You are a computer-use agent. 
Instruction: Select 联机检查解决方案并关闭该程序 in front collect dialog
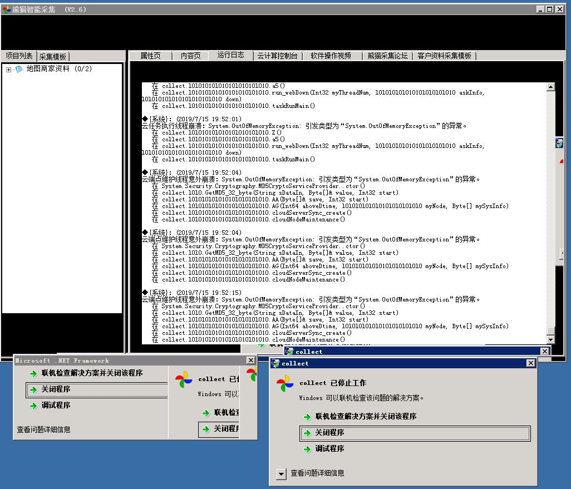(x=366, y=417)
